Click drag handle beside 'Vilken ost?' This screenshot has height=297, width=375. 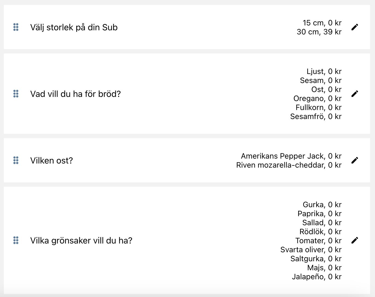(16, 160)
